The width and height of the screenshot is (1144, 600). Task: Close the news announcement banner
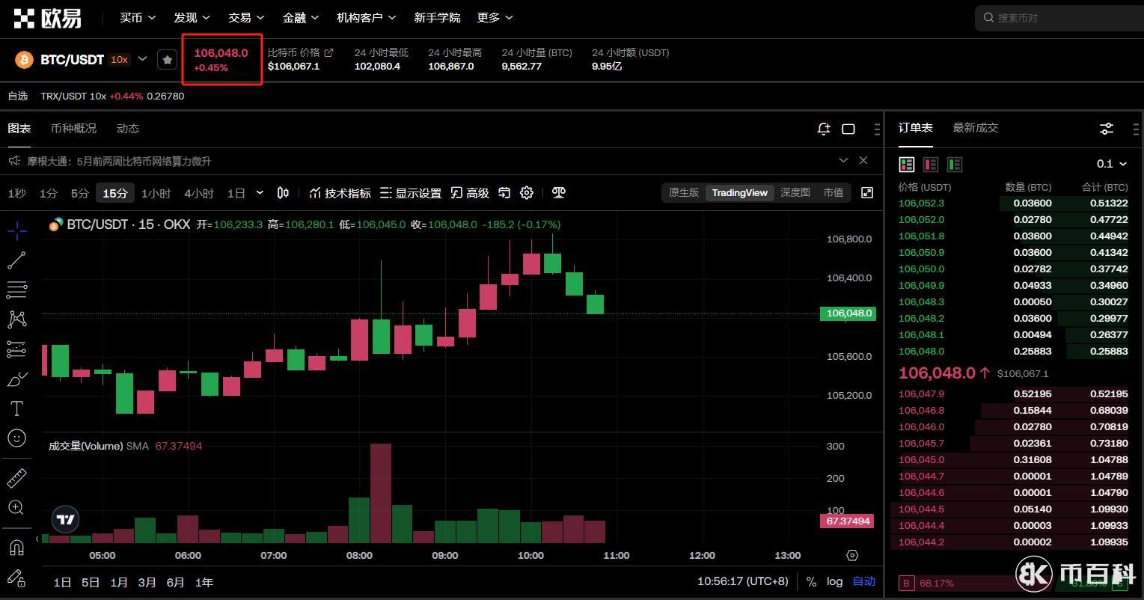pos(863,161)
